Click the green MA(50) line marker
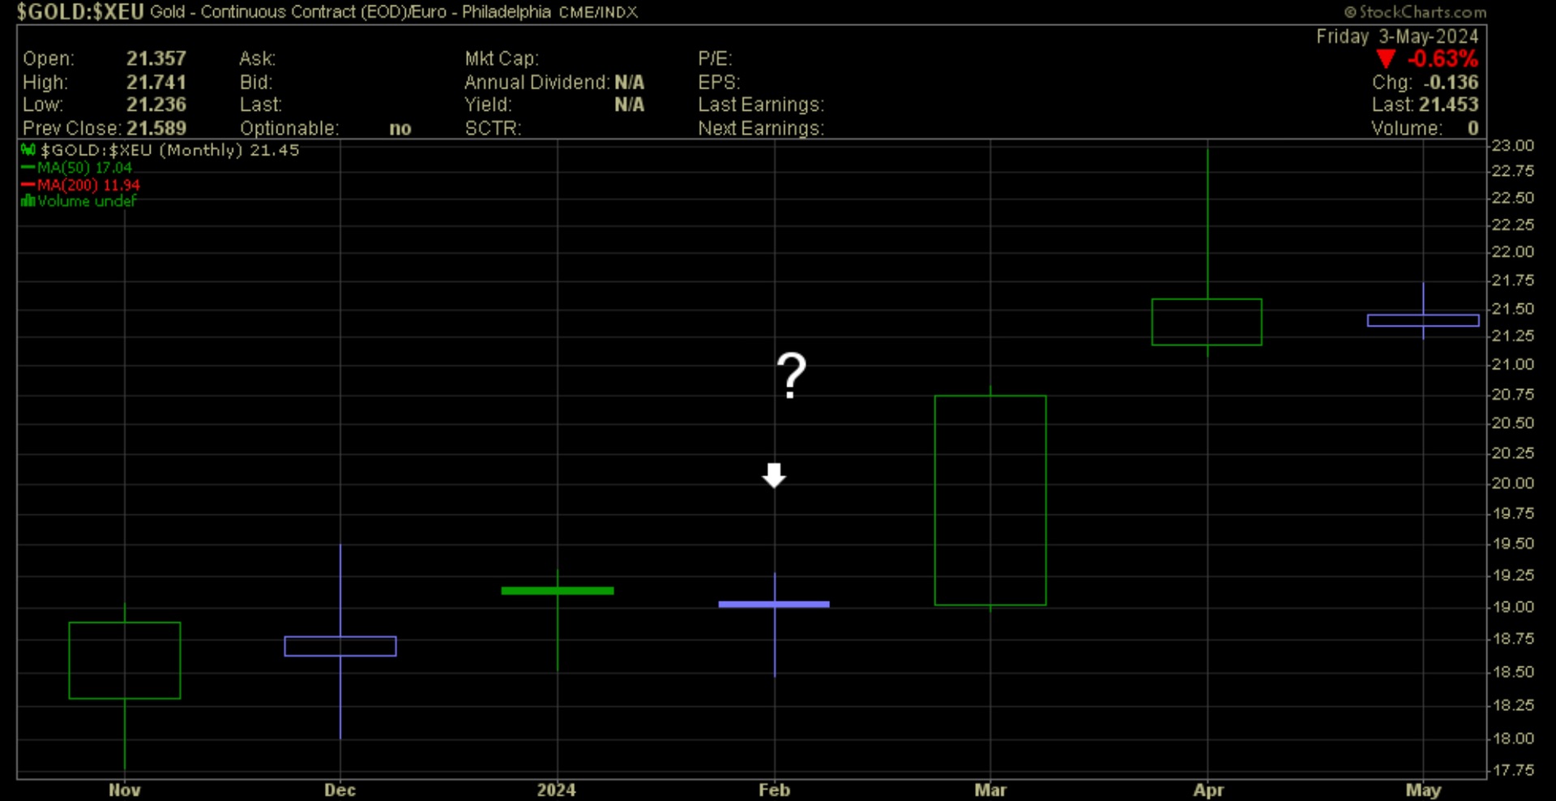1556x801 pixels. [x=28, y=168]
